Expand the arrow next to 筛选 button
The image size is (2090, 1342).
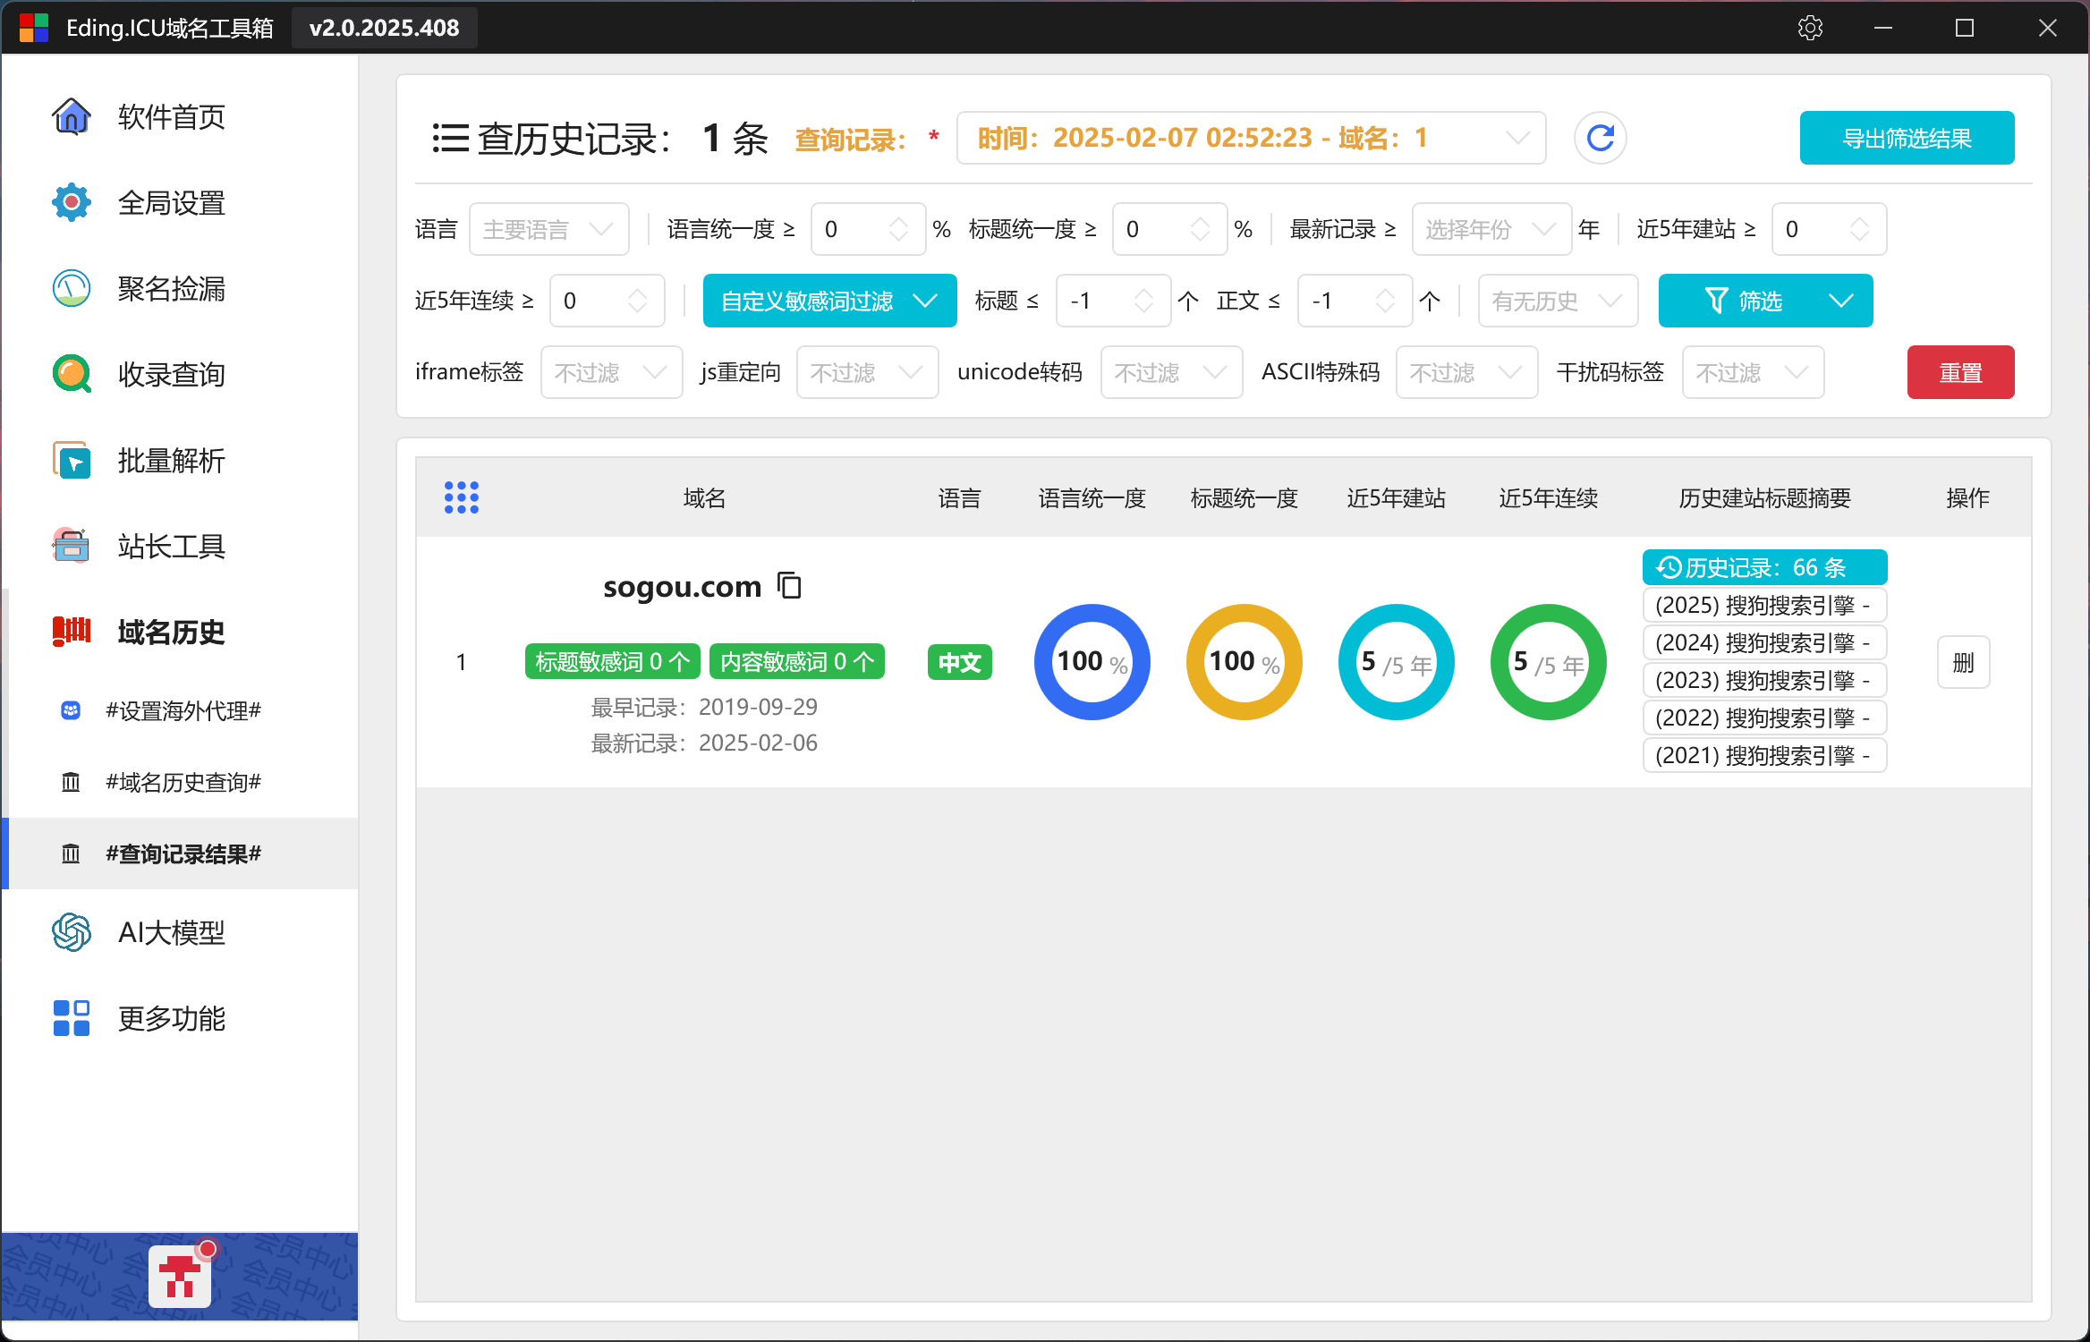[1840, 301]
